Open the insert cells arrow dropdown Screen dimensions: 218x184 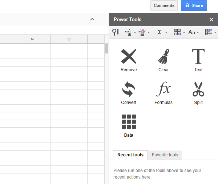(x=130, y=32)
